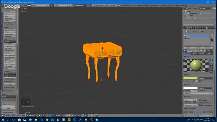Switch to the Halo material tab
This screenshot has width=217, height=122.
tap(209, 54)
